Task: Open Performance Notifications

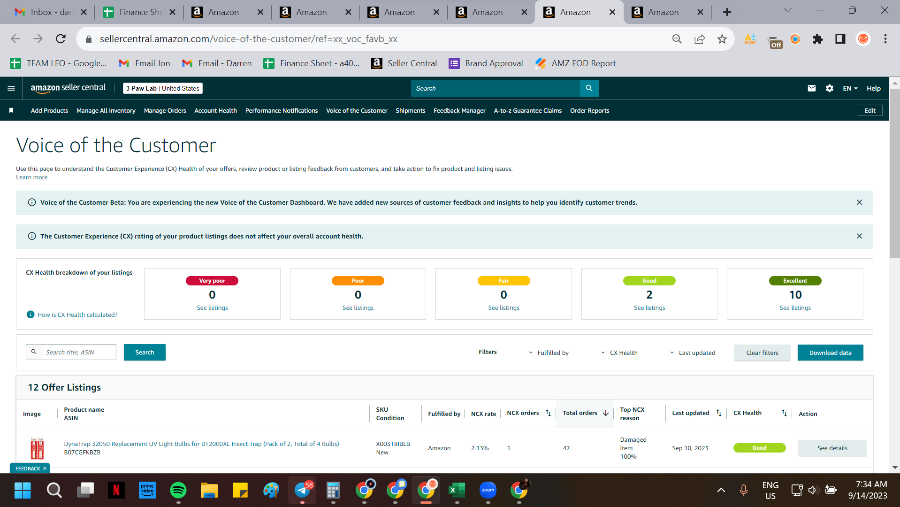Action: [281, 110]
